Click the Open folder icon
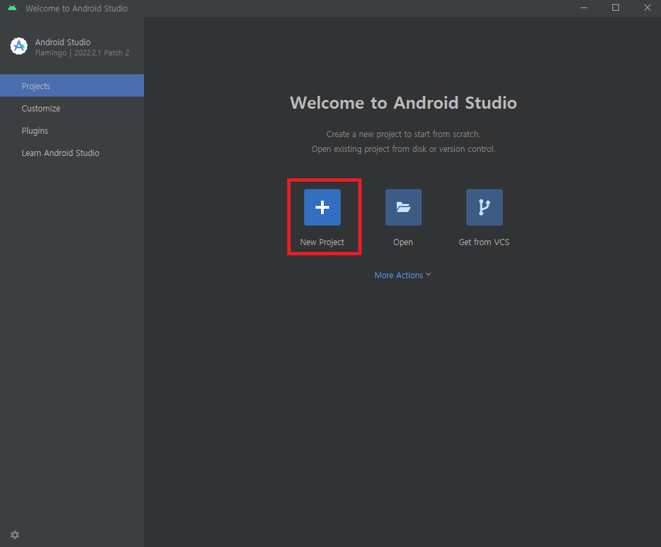The height and width of the screenshot is (547, 661). point(403,207)
